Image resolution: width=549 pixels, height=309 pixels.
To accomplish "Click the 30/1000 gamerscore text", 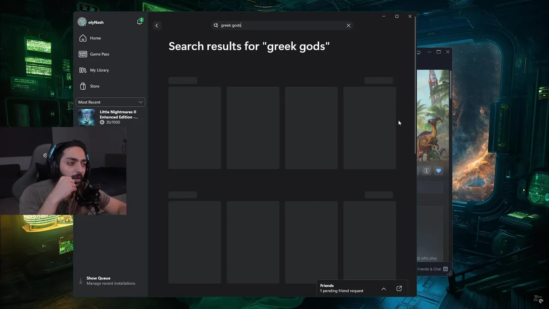I will click(x=113, y=122).
